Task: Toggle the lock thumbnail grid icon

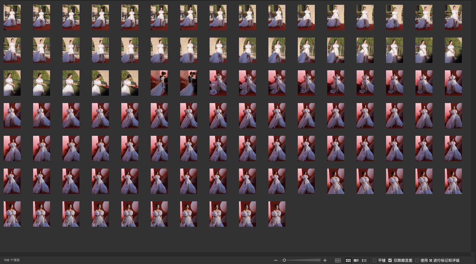Action: 338,260
